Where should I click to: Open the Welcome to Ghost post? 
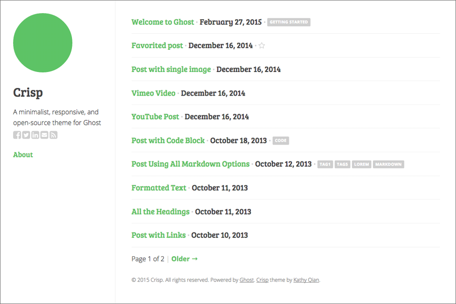coord(163,22)
